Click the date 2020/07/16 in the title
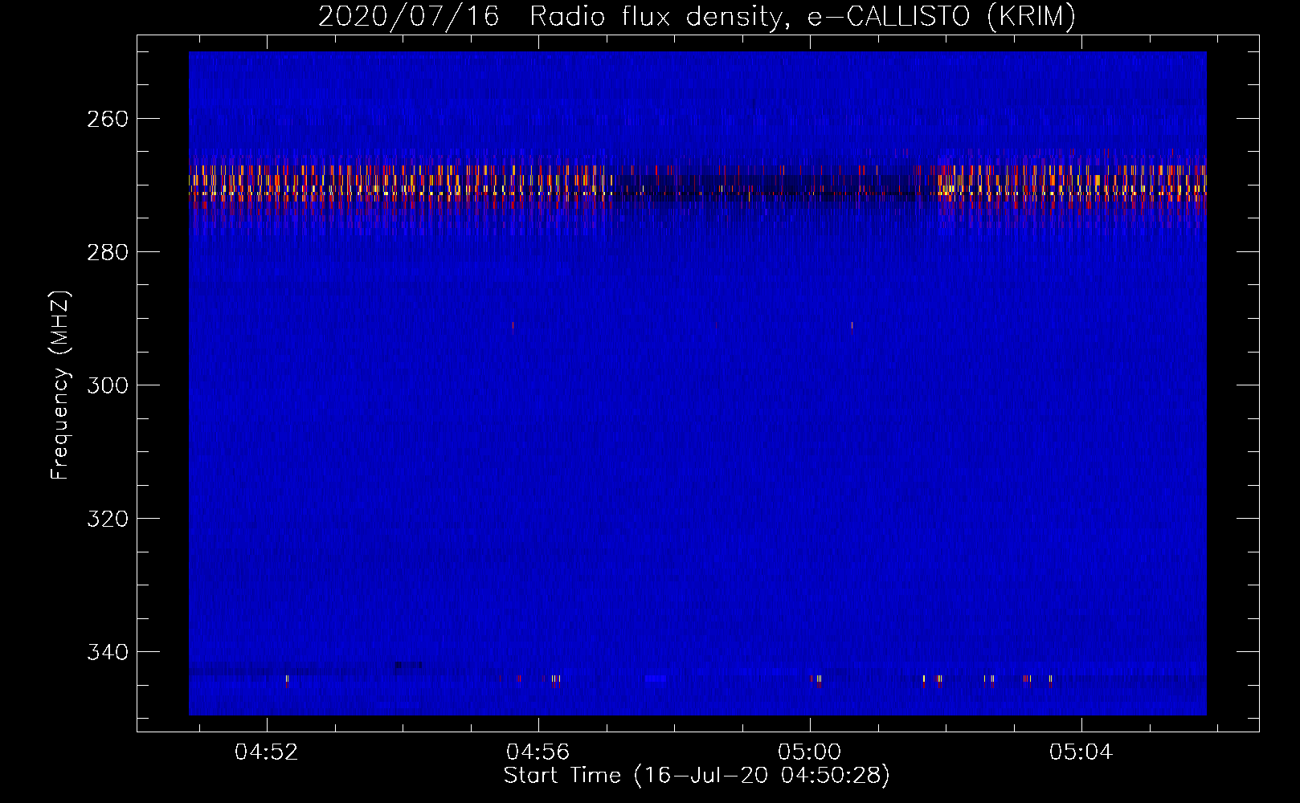1300x803 pixels. 408,16
